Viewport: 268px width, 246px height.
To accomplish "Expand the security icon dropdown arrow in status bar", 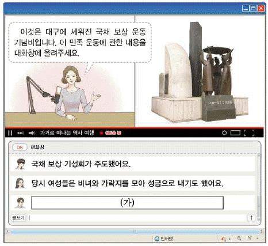I will tap(229, 239).
